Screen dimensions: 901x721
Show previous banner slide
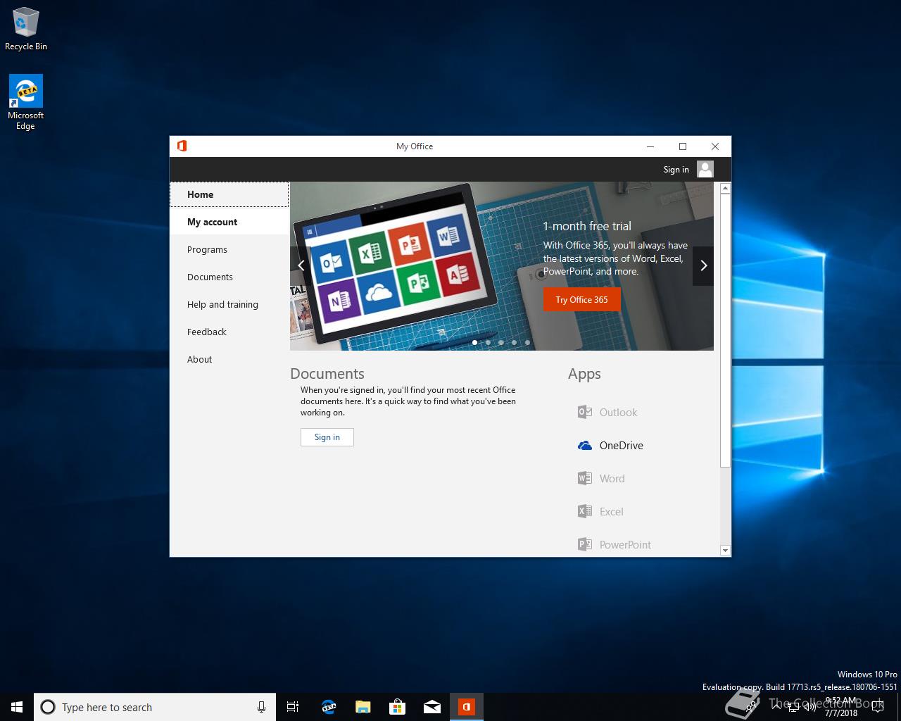point(301,265)
